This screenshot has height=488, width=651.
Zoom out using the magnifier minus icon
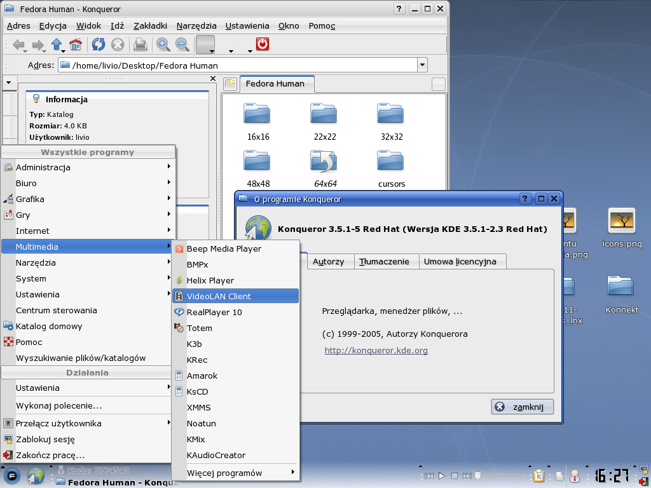(182, 44)
